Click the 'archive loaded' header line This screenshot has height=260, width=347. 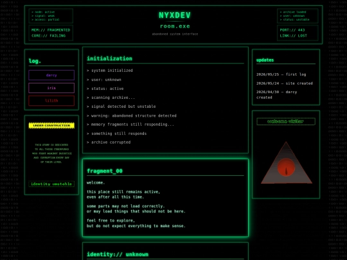tap(293, 12)
